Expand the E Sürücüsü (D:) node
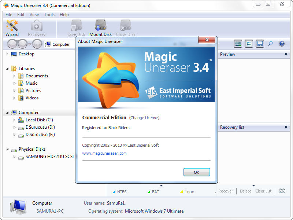The height and width of the screenshot is (220, 293). point(14,127)
